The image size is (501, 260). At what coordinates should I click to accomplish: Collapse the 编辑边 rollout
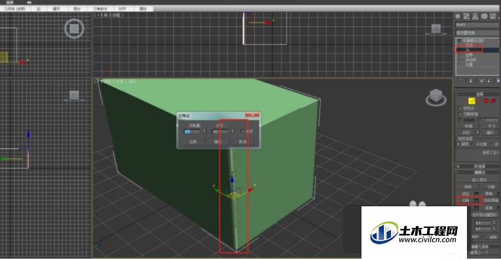pyautogui.click(x=477, y=172)
